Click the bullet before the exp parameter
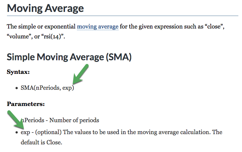 click(x=17, y=132)
